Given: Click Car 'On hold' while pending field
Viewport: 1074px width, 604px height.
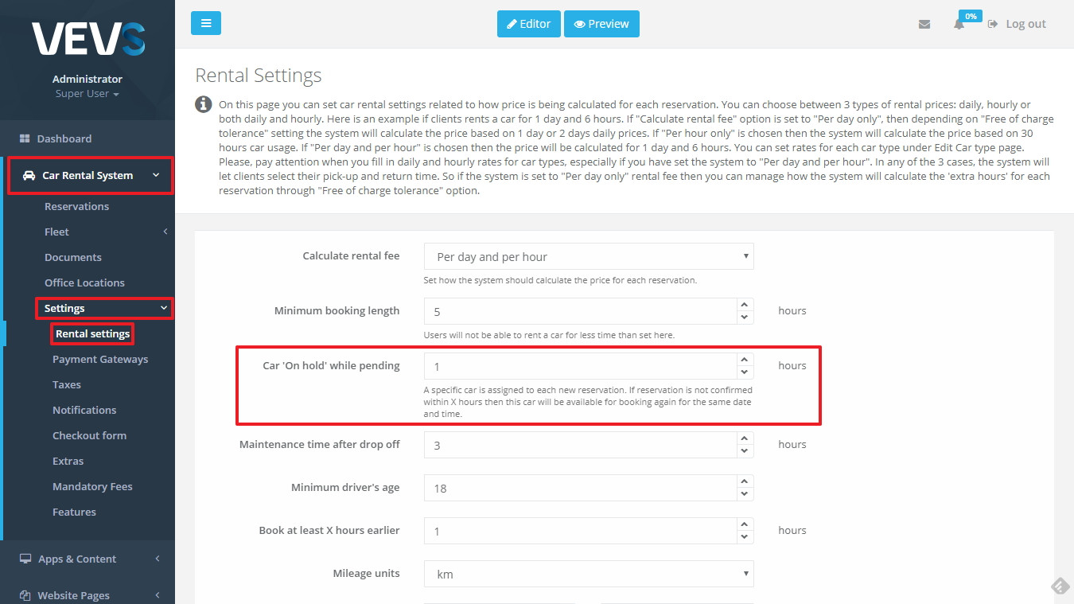Looking at the screenshot, I should click(x=580, y=366).
